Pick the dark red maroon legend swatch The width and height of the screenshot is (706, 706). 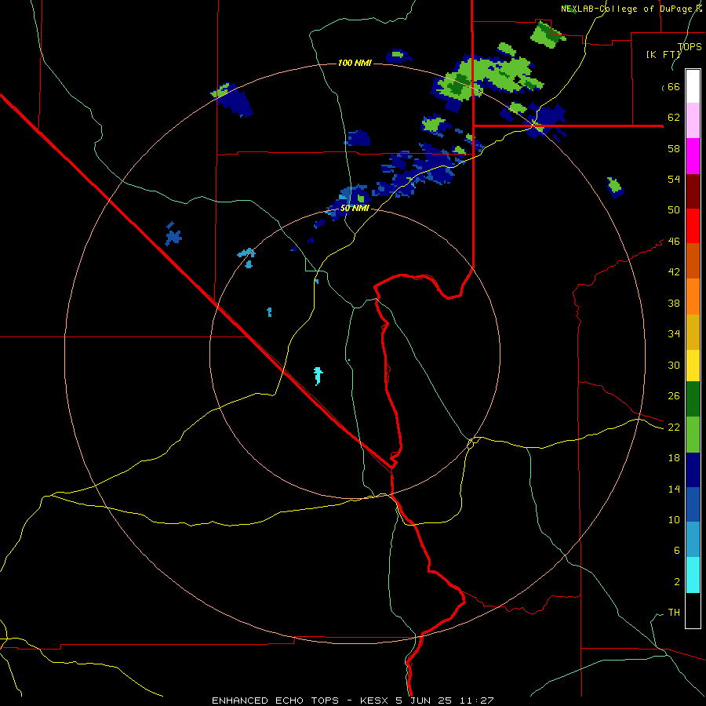point(693,191)
